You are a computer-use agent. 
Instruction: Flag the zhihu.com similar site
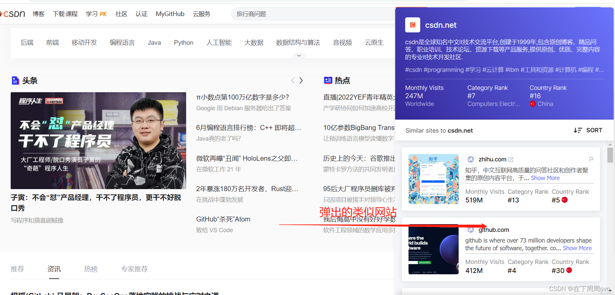point(591,159)
